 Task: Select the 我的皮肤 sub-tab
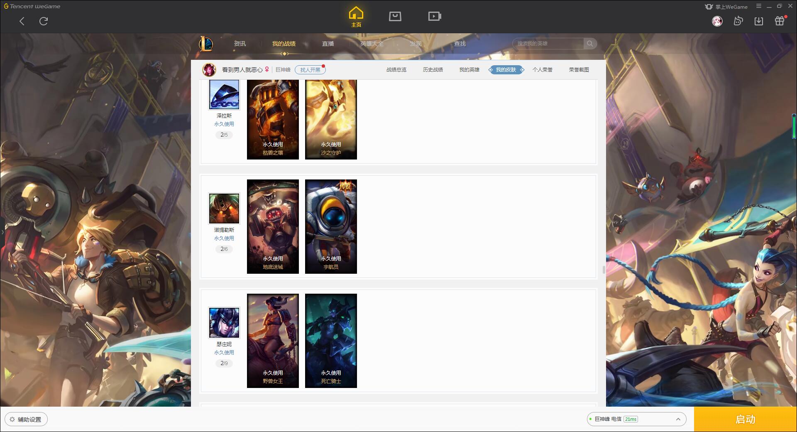506,70
